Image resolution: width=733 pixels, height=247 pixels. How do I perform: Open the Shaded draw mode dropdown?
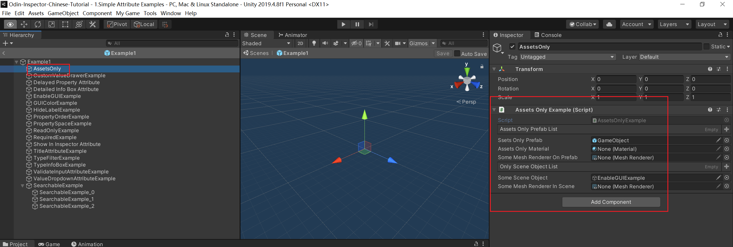(266, 43)
